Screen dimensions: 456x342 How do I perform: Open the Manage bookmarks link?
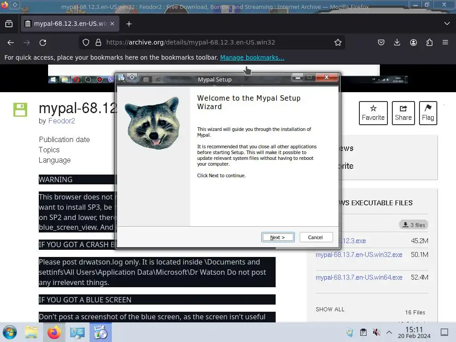pos(252,57)
